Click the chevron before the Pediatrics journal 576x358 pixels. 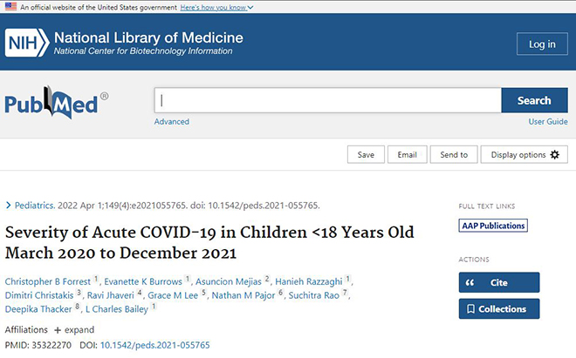coord(8,206)
